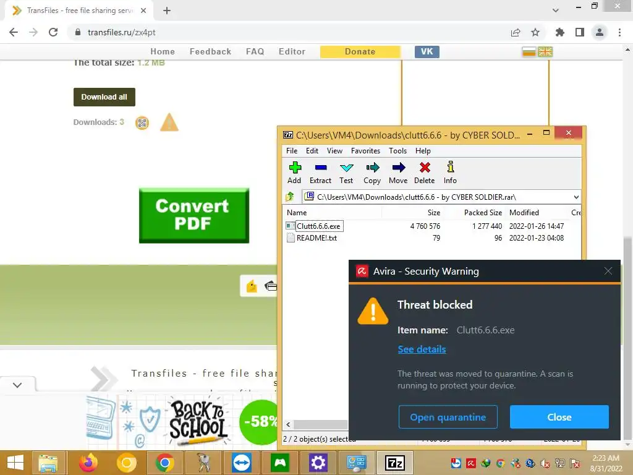633x475 pixels.
Task: Open the Edit menu in 7-Zip
Action: coord(312,151)
